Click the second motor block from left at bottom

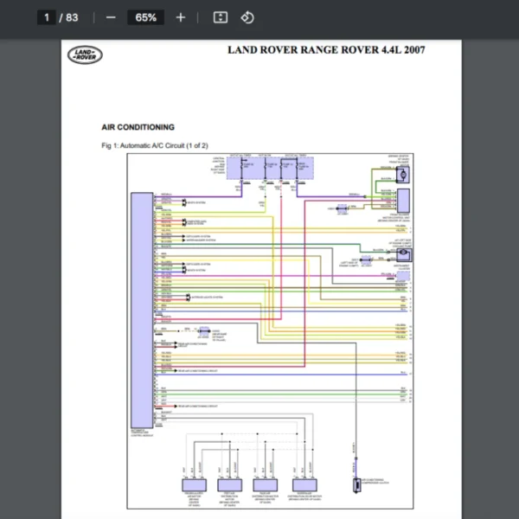[230, 484]
